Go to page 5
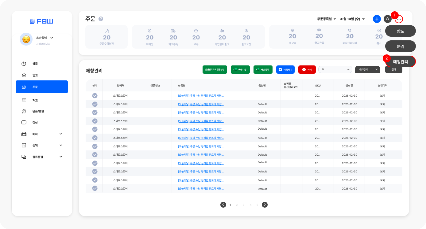This screenshot has width=426, height=229. pyautogui.click(x=258, y=205)
